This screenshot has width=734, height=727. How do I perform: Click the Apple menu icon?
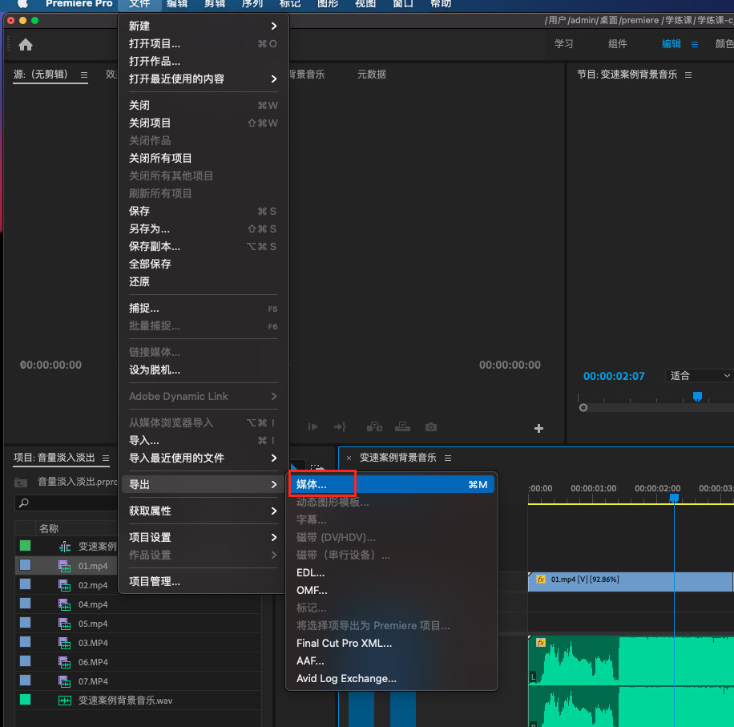pyautogui.click(x=22, y=4)
